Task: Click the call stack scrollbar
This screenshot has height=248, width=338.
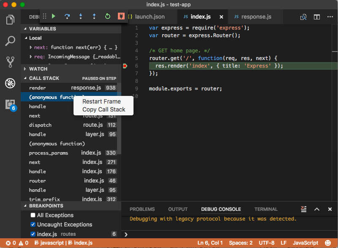Action: point(119,118)
